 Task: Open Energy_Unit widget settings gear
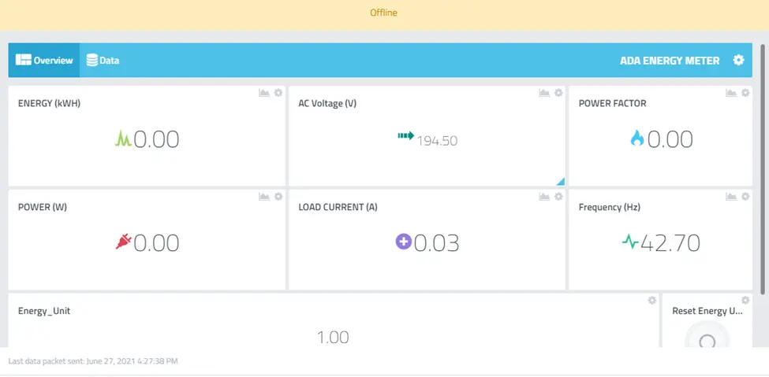pyautogui.click(x=651, y=300)
